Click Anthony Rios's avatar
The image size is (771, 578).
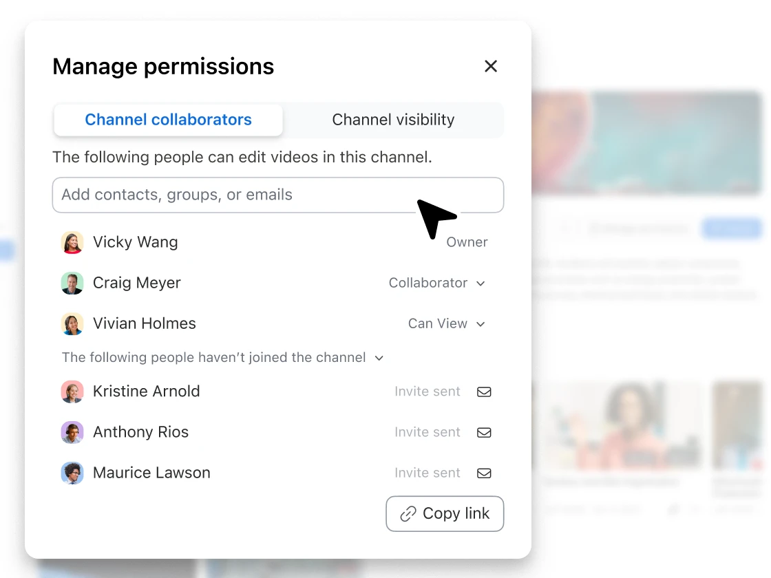(x=72, y=432)
